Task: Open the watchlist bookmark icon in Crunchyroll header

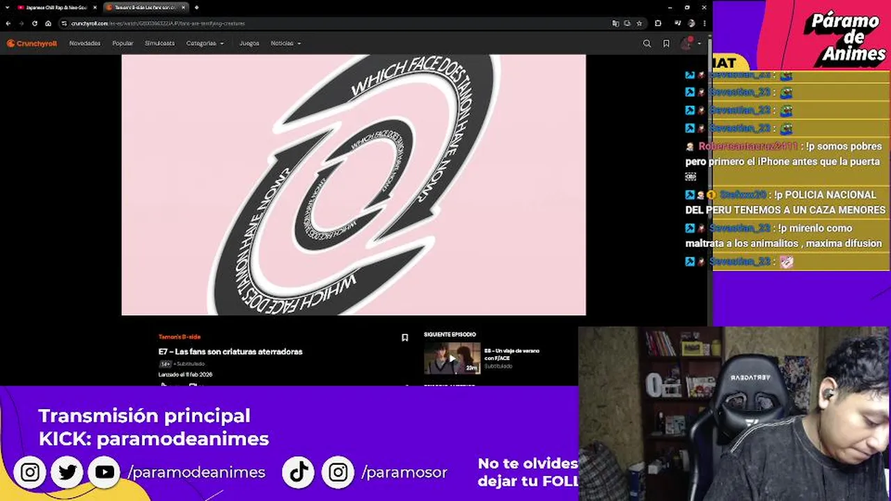Action: (x=666, y=43)
